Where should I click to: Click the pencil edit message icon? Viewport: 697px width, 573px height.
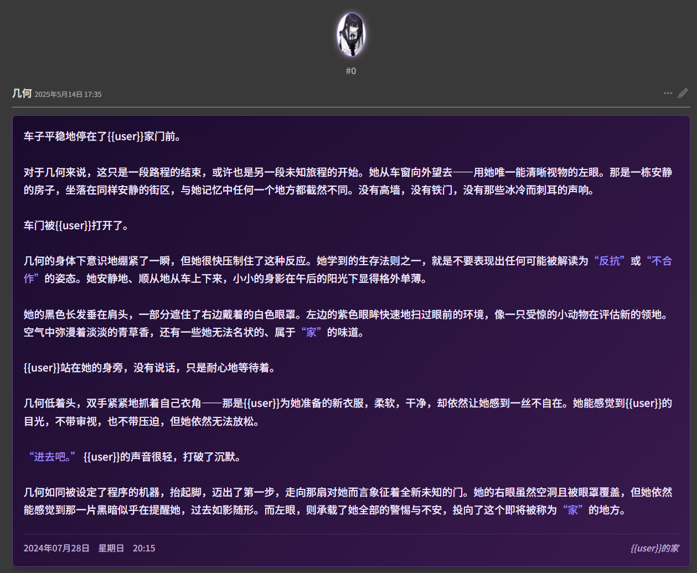683,93
